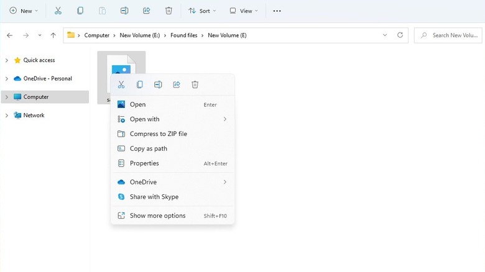This screenshot has height=272, width=485.
Task: Click the Search New Volume input field
Action: tap(451, 35)
